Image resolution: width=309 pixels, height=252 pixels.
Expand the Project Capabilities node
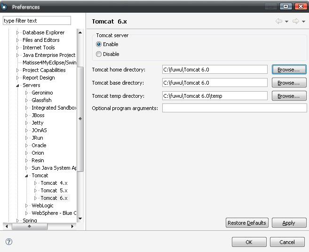pos(17,70)
